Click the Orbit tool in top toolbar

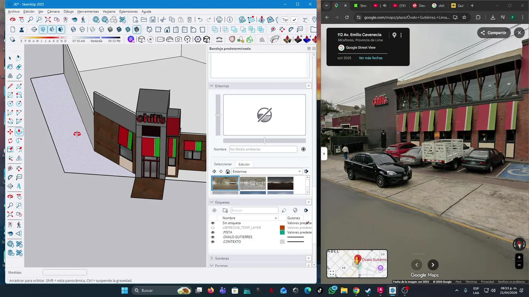[x=12, y=19]
